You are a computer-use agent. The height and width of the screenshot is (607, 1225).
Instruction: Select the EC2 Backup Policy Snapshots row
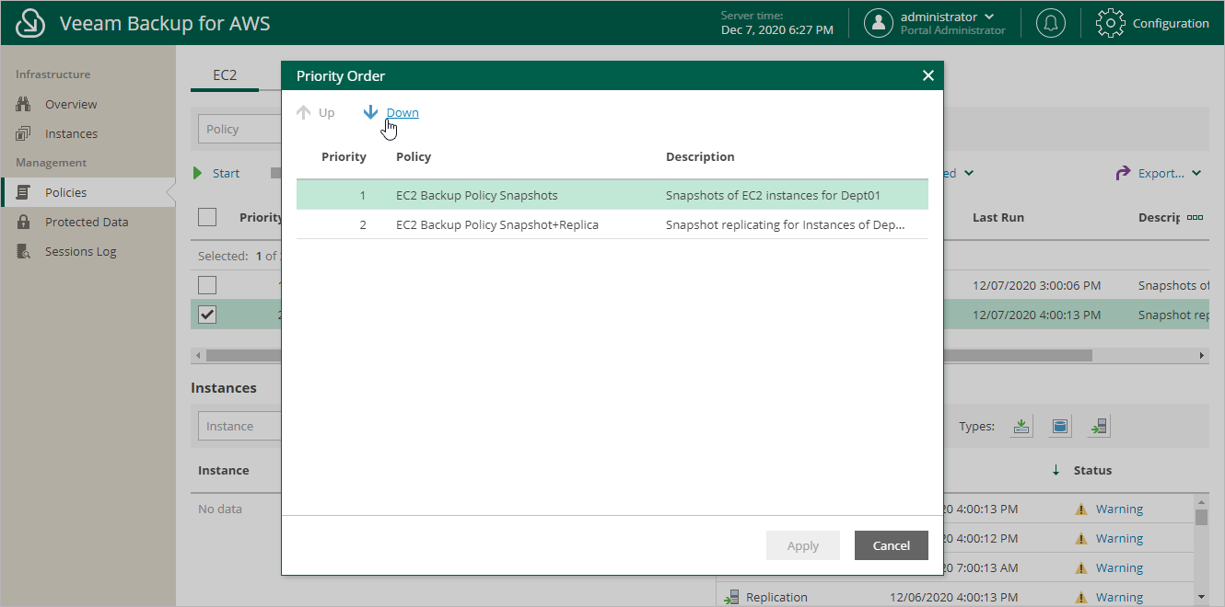click(612, 195)
